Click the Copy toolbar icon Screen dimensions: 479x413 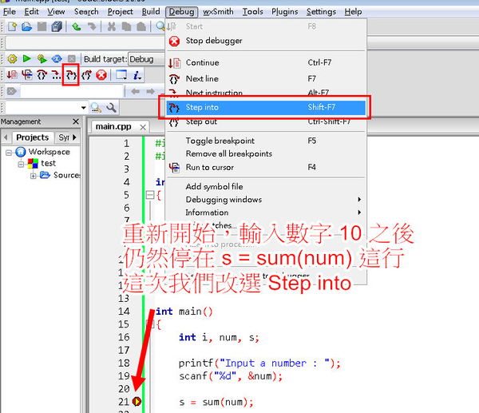tap(126, 27)
